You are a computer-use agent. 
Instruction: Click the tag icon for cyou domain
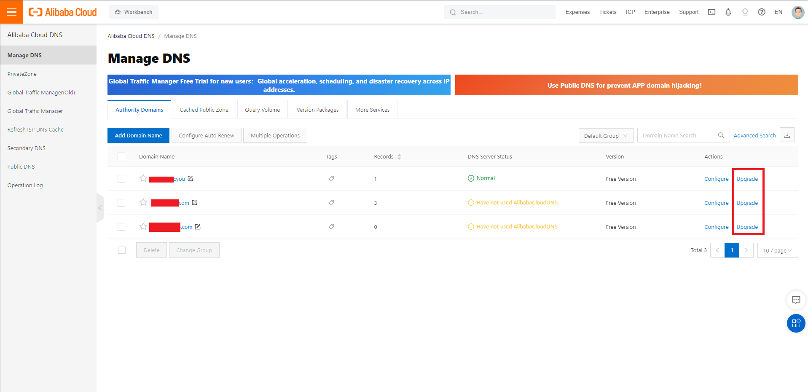pos(331,178)
